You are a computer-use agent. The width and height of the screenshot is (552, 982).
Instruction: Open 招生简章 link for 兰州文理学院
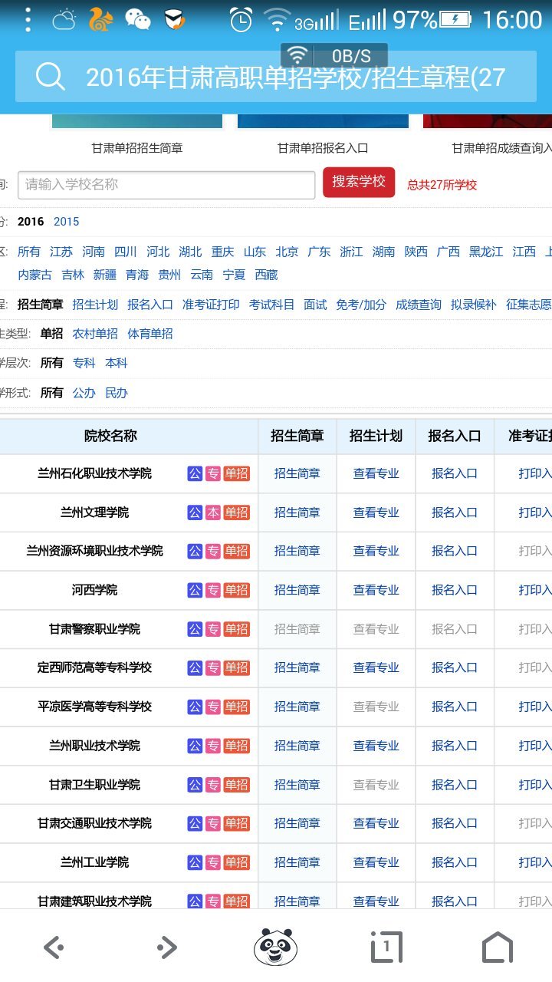click(x=297, y=512)
